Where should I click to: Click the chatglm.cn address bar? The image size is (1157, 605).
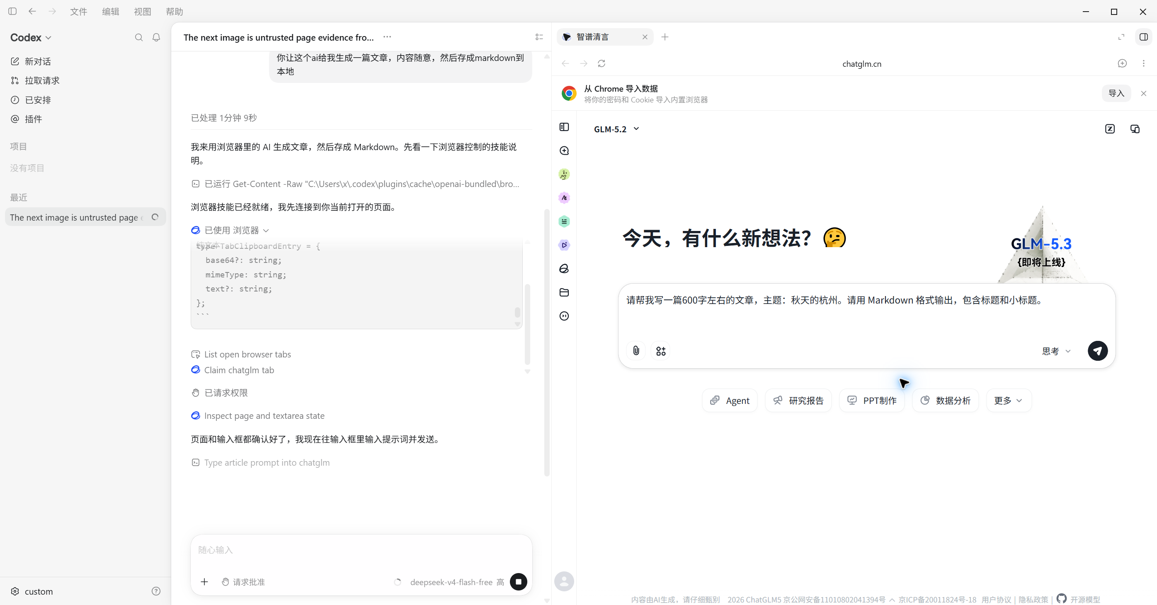(861, 63)
